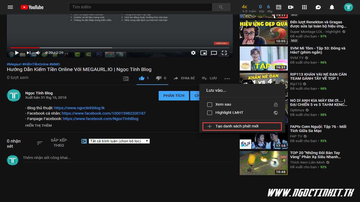Open SVM Mì Tôm Tập 53 thumbnail

pyautogui.click(x=264, y=58)
